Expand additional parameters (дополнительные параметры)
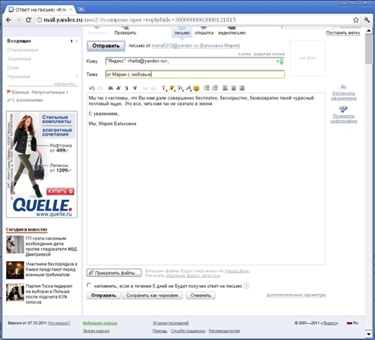The width and height of the screenshot is (375, 340). tap(296, 295)
